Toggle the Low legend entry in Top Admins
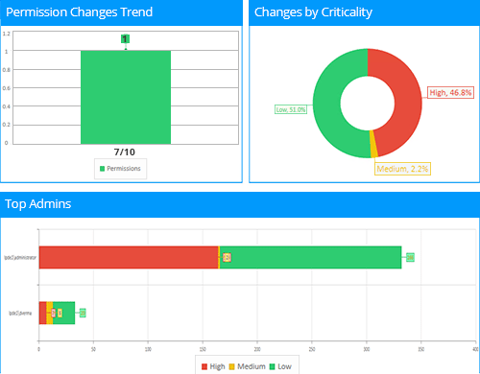Viewport: 480px width, 374px height. tap(280, 366)
